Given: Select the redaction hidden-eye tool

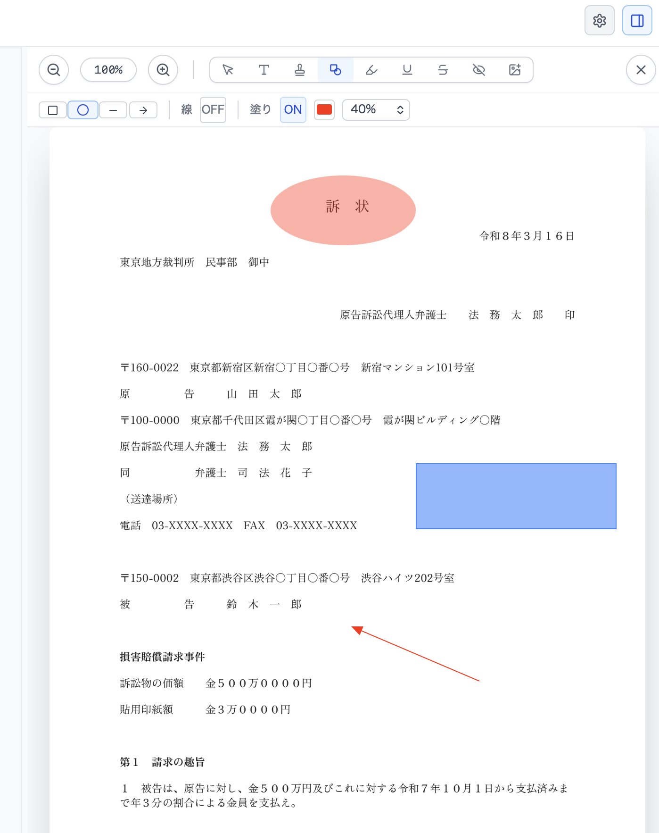Looking at the screenshot, I should 479,70.
